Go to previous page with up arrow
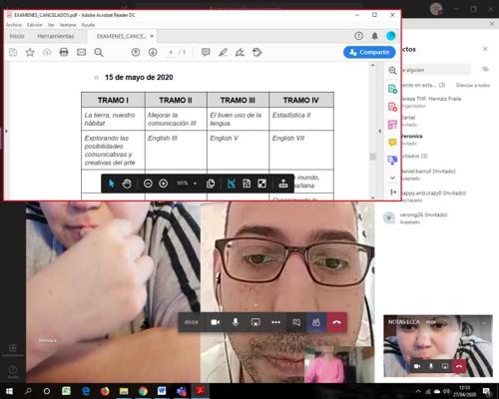The image size is (499, 399). click(136, 52)
